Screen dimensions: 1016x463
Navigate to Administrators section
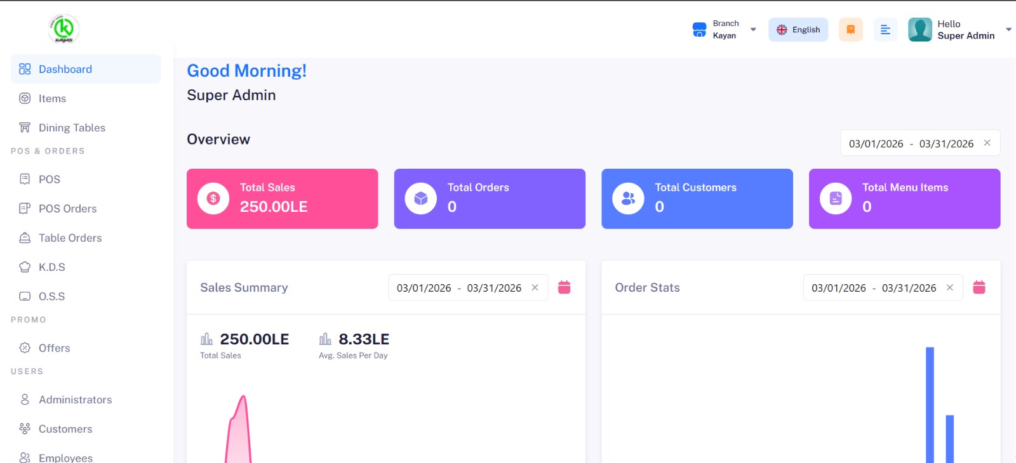click(x=75, y=400)
